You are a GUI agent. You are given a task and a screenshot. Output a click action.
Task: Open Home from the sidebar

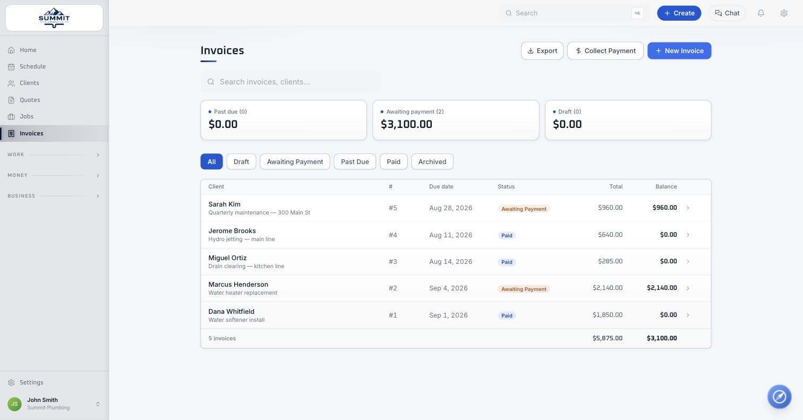[54, 50]
